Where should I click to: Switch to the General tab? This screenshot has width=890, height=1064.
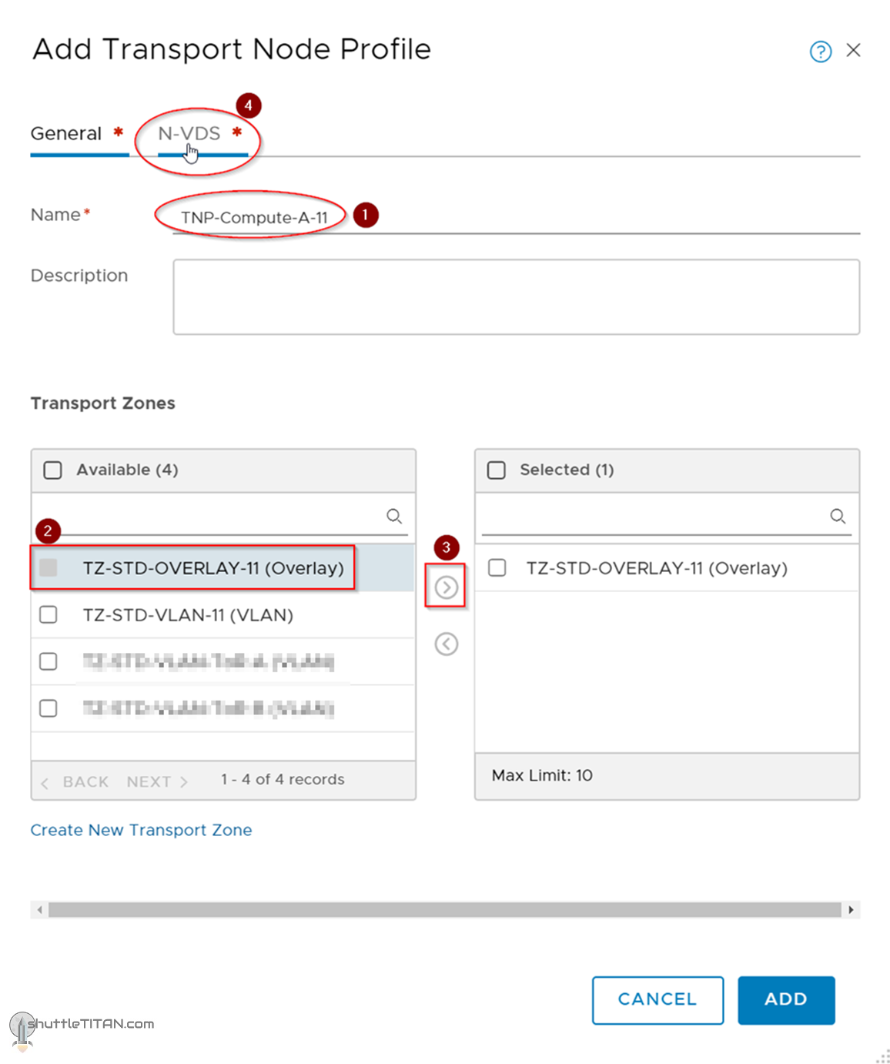pyautogui.click(x=66, y=132)
